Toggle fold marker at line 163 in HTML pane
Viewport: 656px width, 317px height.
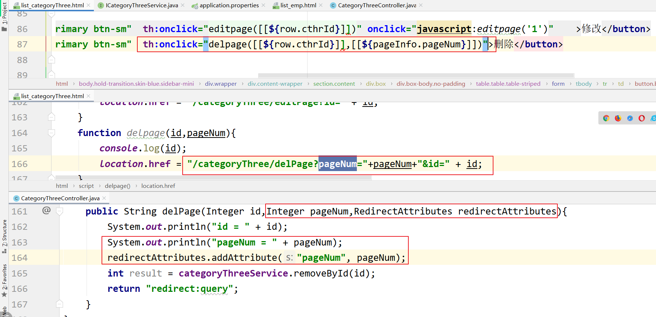(52, 117)
